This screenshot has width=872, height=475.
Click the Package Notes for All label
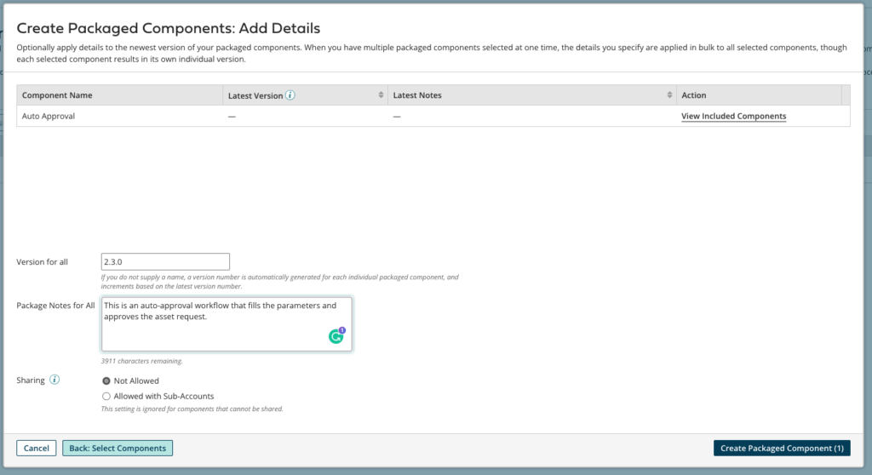point(55,306)
